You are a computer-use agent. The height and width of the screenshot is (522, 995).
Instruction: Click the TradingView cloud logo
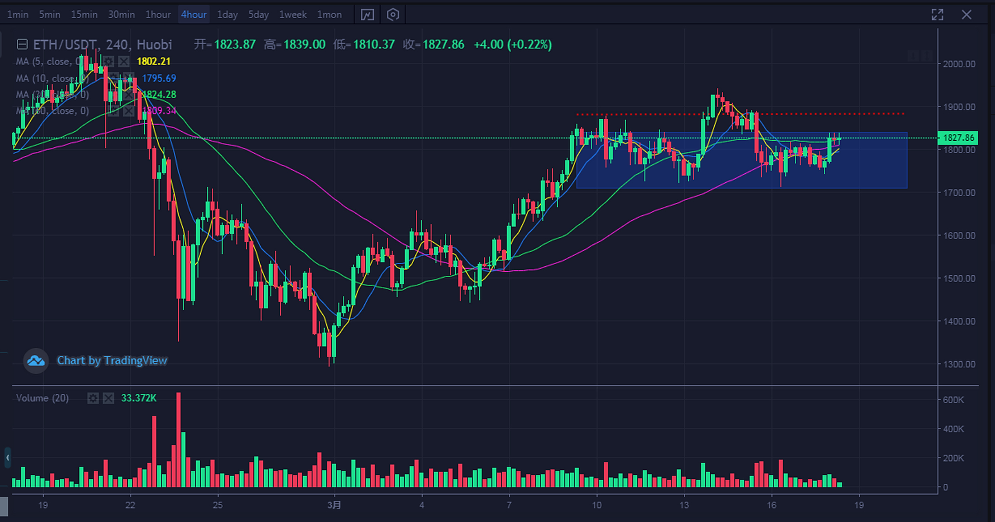tap(36, 361)
